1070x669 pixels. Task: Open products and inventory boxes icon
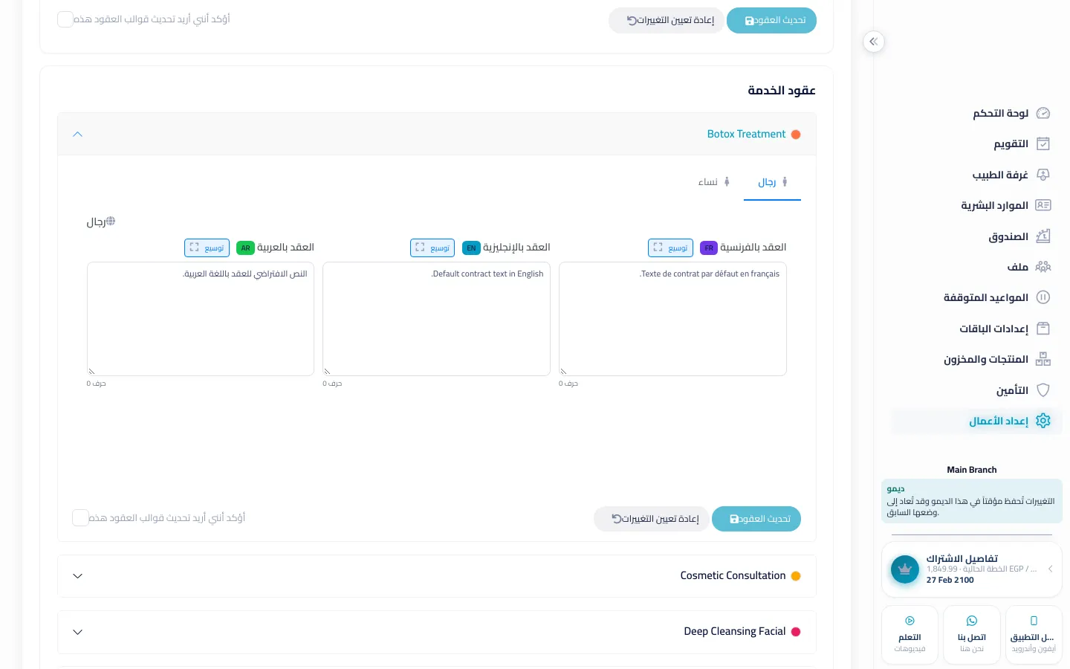coord(1043,359)
